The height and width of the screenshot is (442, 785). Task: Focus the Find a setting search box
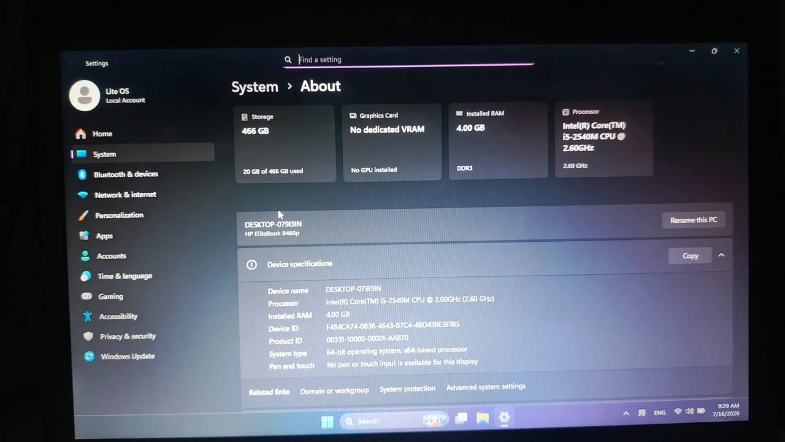(x=408, y=60)
